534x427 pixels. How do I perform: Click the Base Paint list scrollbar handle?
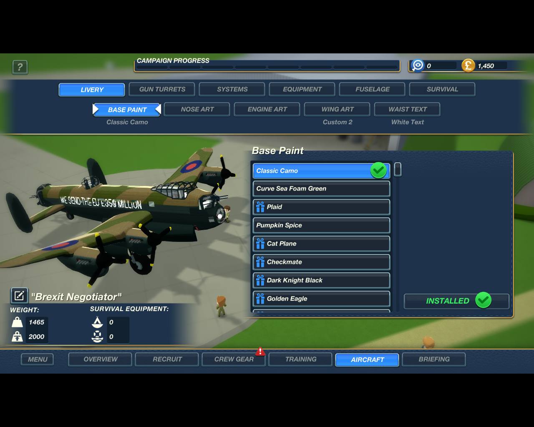(x=398, y=169)
